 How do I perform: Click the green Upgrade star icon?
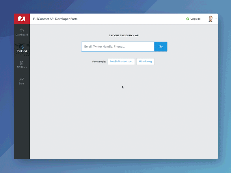click(x=188, y=19)
